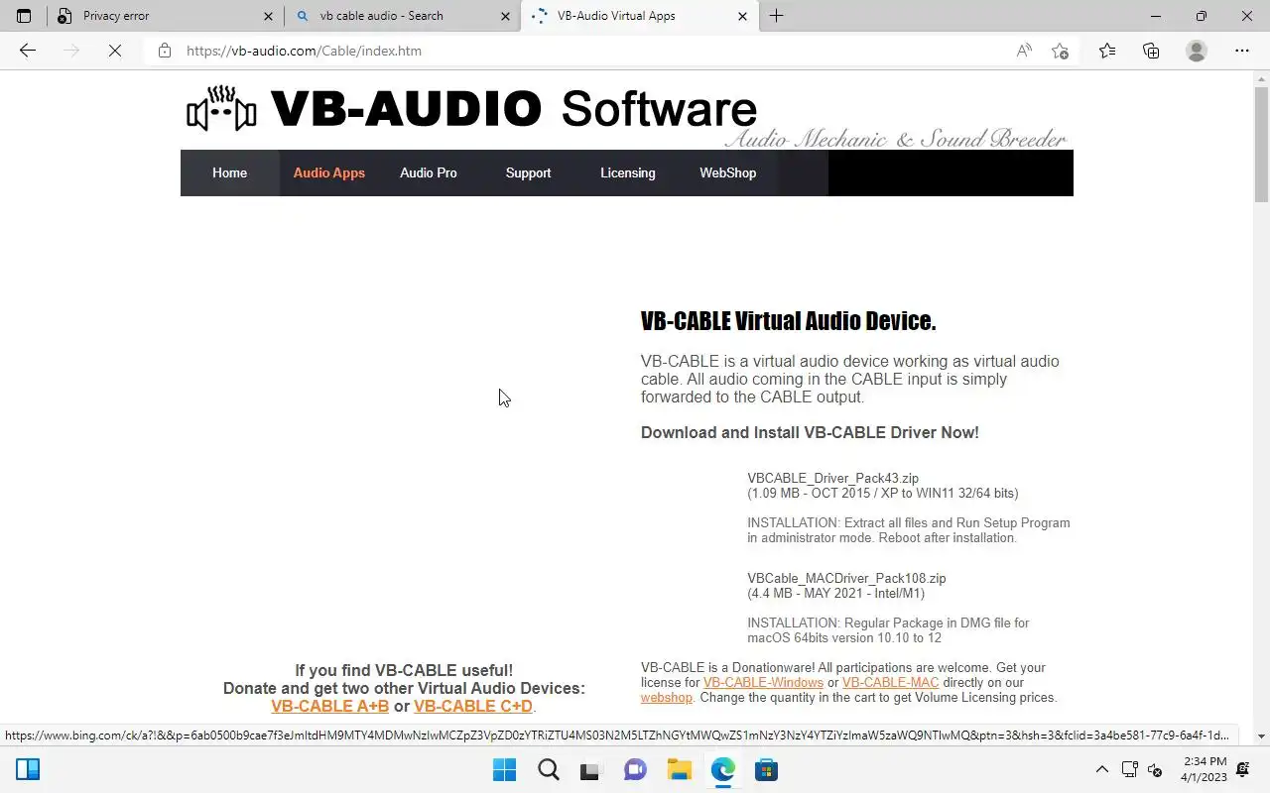Open the VB-CABLE A+B link

329,706
